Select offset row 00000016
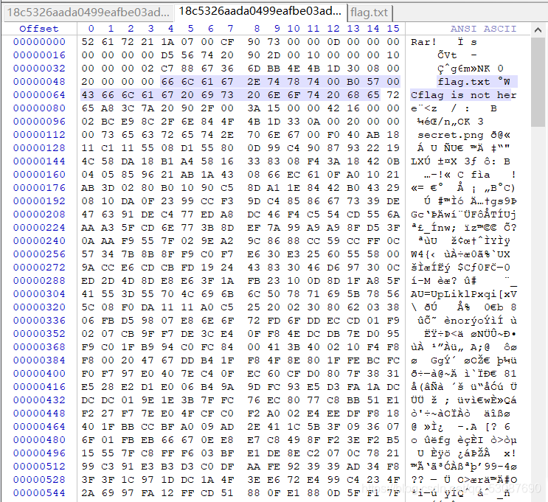The height and width of the screenshot is (502, 548). (x=39, y=55)
